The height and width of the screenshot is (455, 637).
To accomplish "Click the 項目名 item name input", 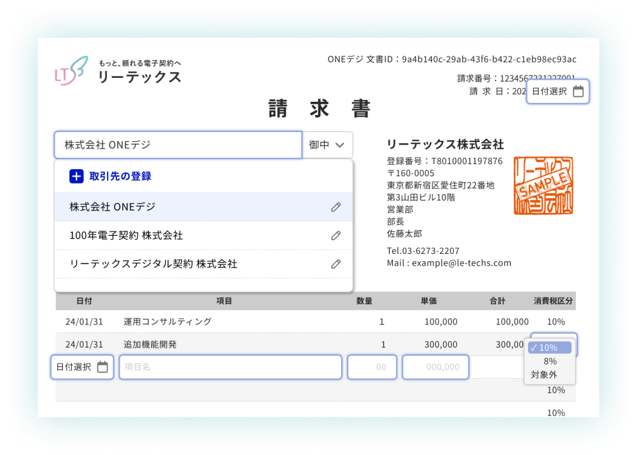I will pos(230,367).
